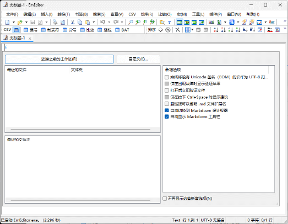Screen dimensions: 288x224
Task: Toggle 仅在按下 Ctrl+Space 时显示建议 checkbox
Action: tap(167, 97)
